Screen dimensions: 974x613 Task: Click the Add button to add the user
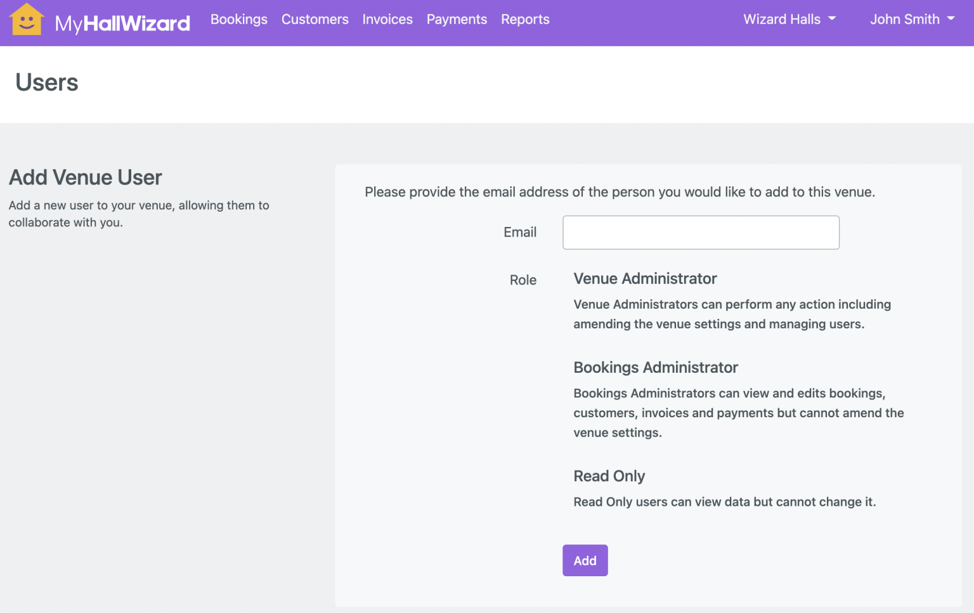click(x=585, y=560)
